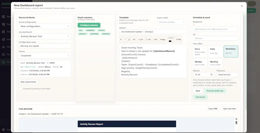Click the KEY column tag
This screenshot has width=260, height=133.
81,30
